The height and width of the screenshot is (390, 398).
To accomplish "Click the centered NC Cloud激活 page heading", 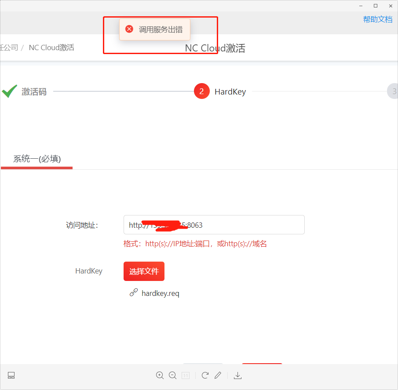I will click(x=215, y=48).
